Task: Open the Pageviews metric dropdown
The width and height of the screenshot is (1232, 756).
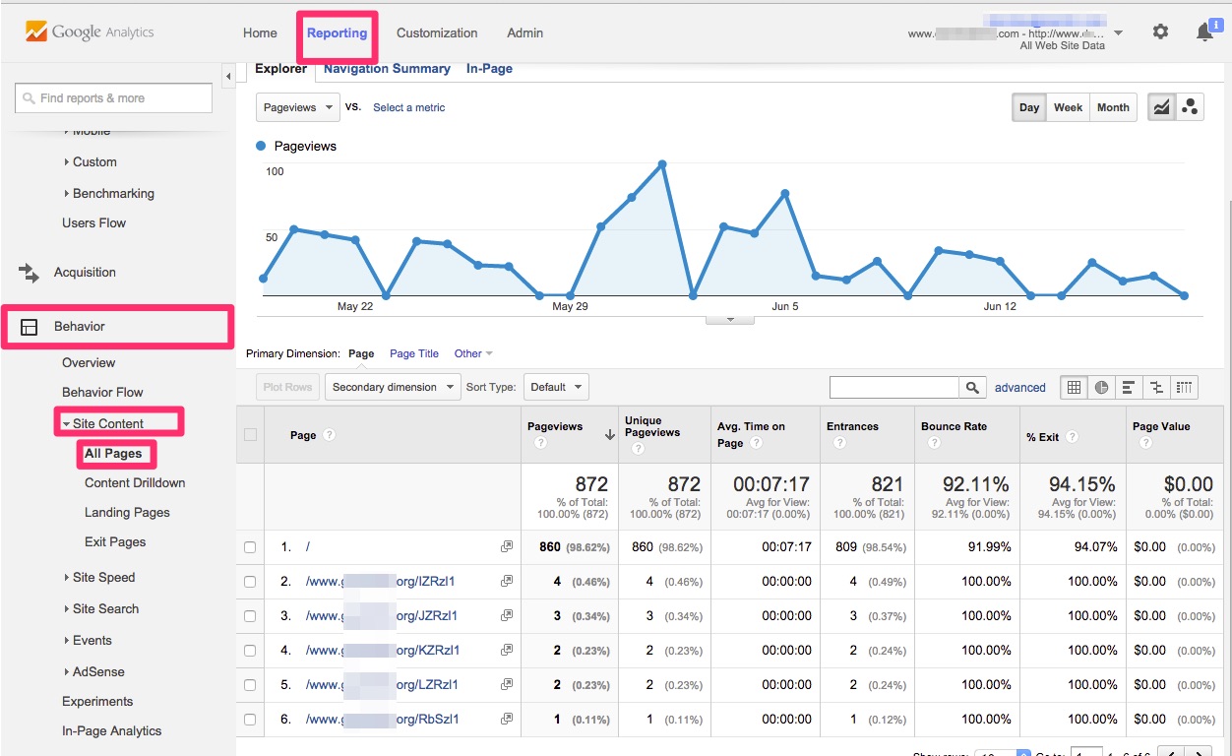Action: pos(297,107)
